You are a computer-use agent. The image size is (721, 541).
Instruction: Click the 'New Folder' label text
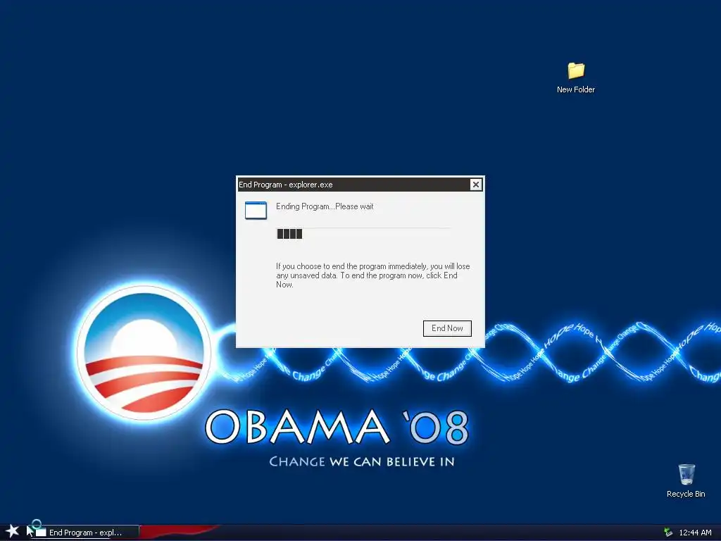pyautogui.click(x=576, y=89)
